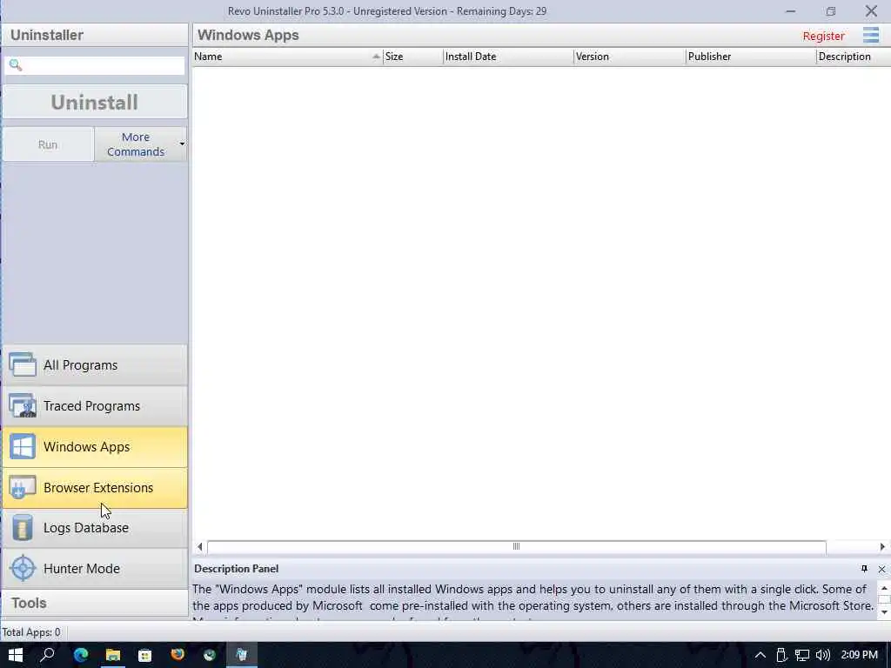Click the Revo Uninstaller taskbar icon
Screen dimensions: 891x668
tap(242, 655)
